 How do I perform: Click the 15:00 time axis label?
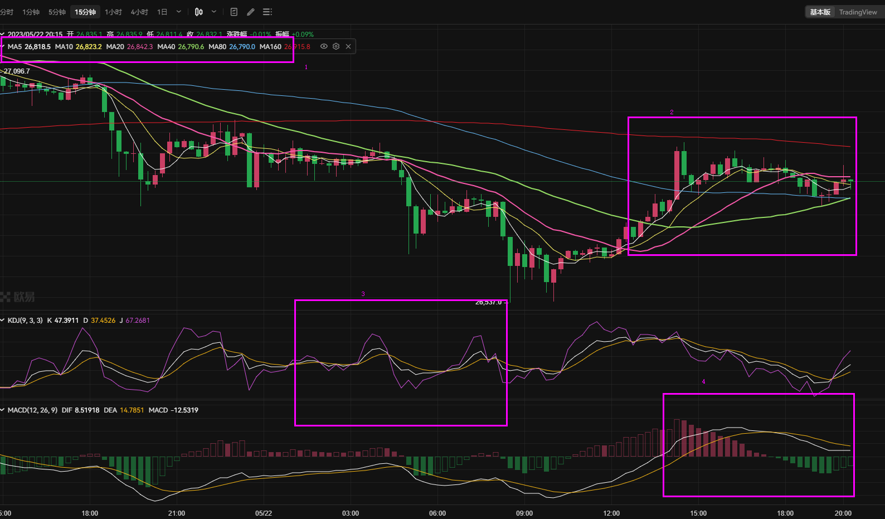click(x=698, y=513)
